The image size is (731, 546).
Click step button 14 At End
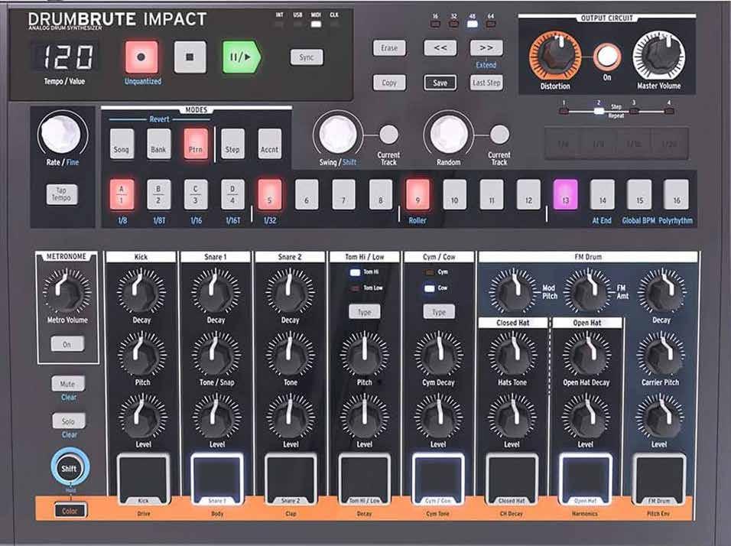(x=603, y=194)
